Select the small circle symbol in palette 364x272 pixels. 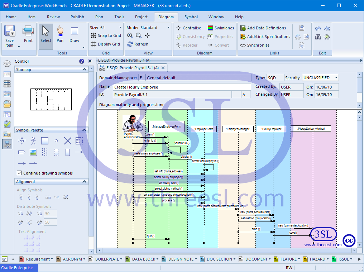click(56, 141)
